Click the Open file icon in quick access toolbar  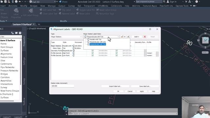(2, 2)
